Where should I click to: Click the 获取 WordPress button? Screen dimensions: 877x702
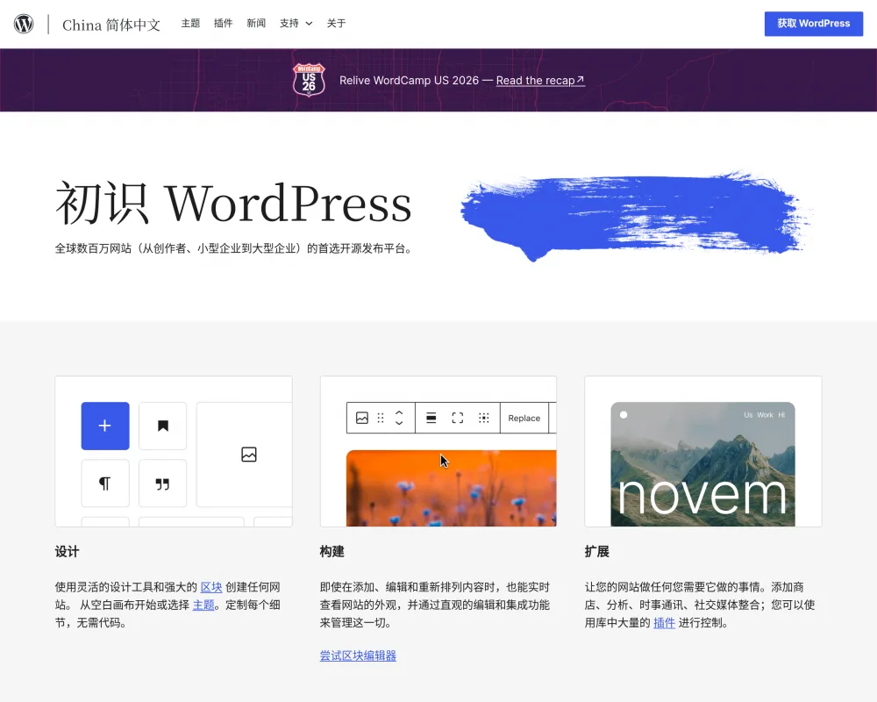point(814,24)
